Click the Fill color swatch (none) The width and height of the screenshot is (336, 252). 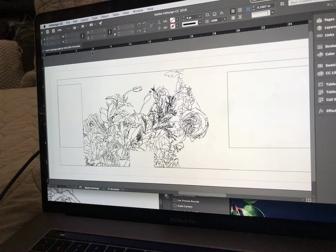pyautogui.click(x=172, y=20)
